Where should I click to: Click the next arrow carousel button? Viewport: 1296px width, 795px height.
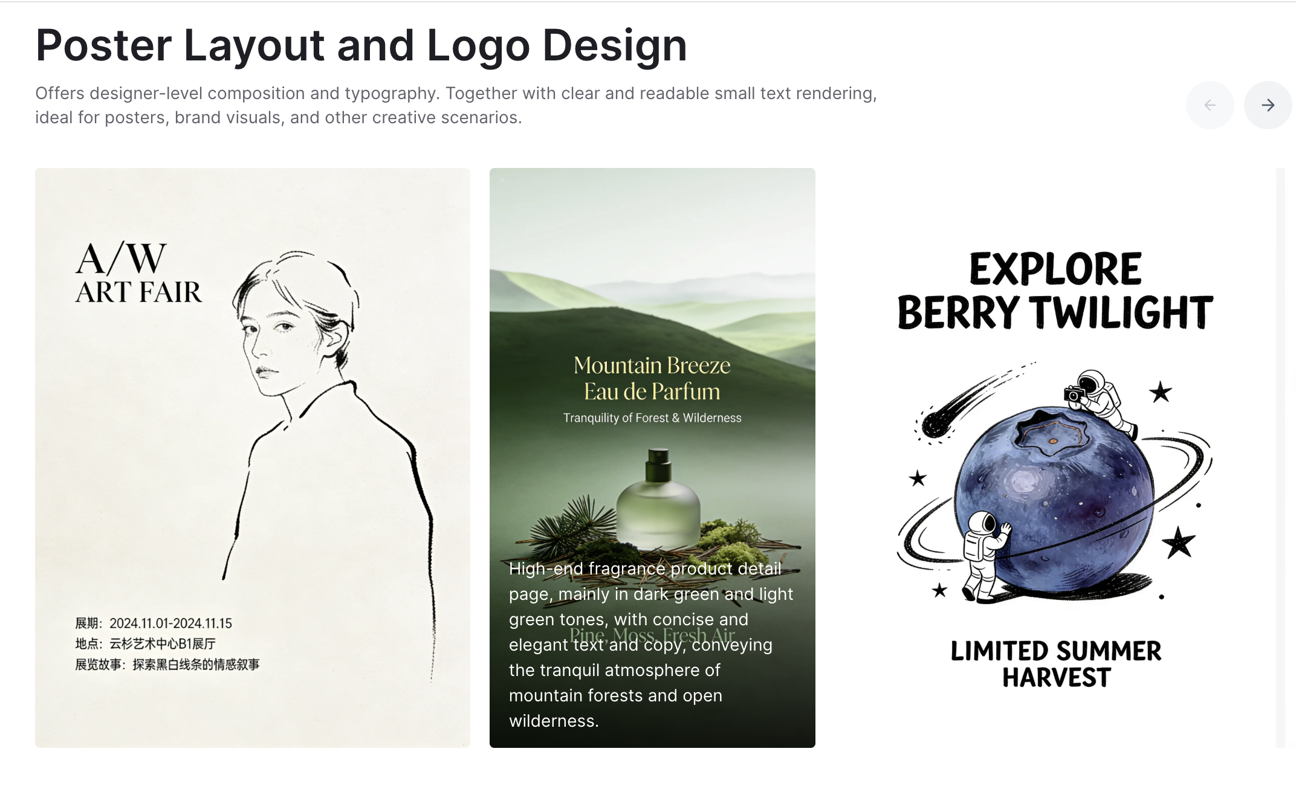(1268, 105)
